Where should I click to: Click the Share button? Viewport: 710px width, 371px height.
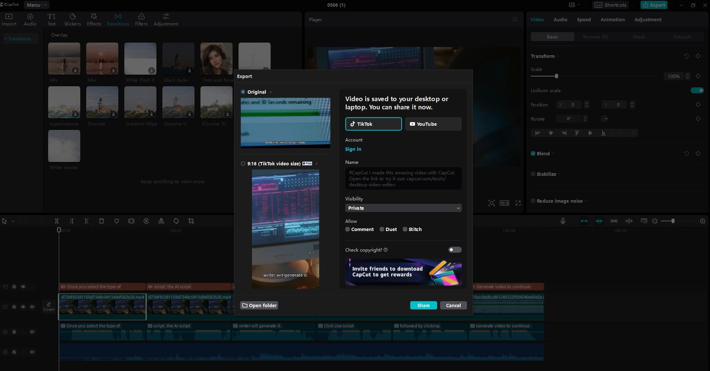point(423,305)
